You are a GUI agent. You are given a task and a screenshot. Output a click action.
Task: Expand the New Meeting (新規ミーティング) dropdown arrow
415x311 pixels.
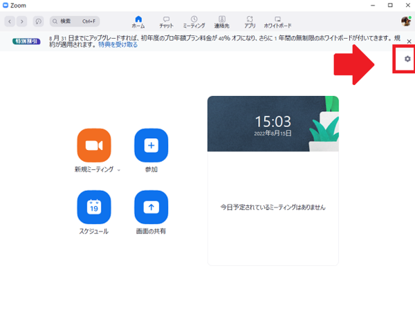point(118,170)
